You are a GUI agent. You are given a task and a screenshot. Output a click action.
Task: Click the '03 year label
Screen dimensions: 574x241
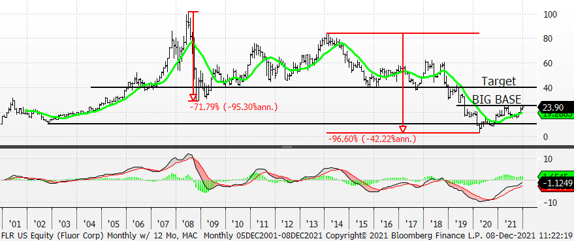[65, 223]
